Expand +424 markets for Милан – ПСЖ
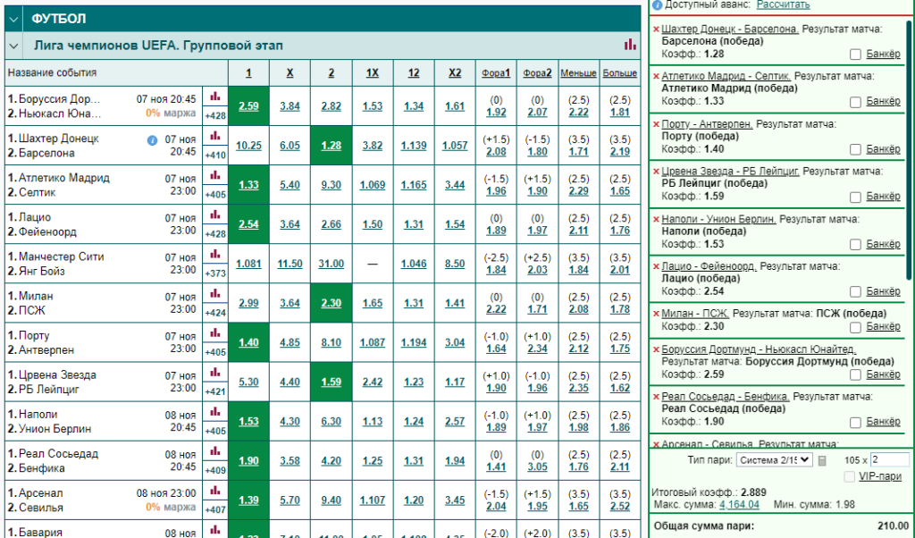The width and height of the screenshot is (915, 538). [215, 313]
